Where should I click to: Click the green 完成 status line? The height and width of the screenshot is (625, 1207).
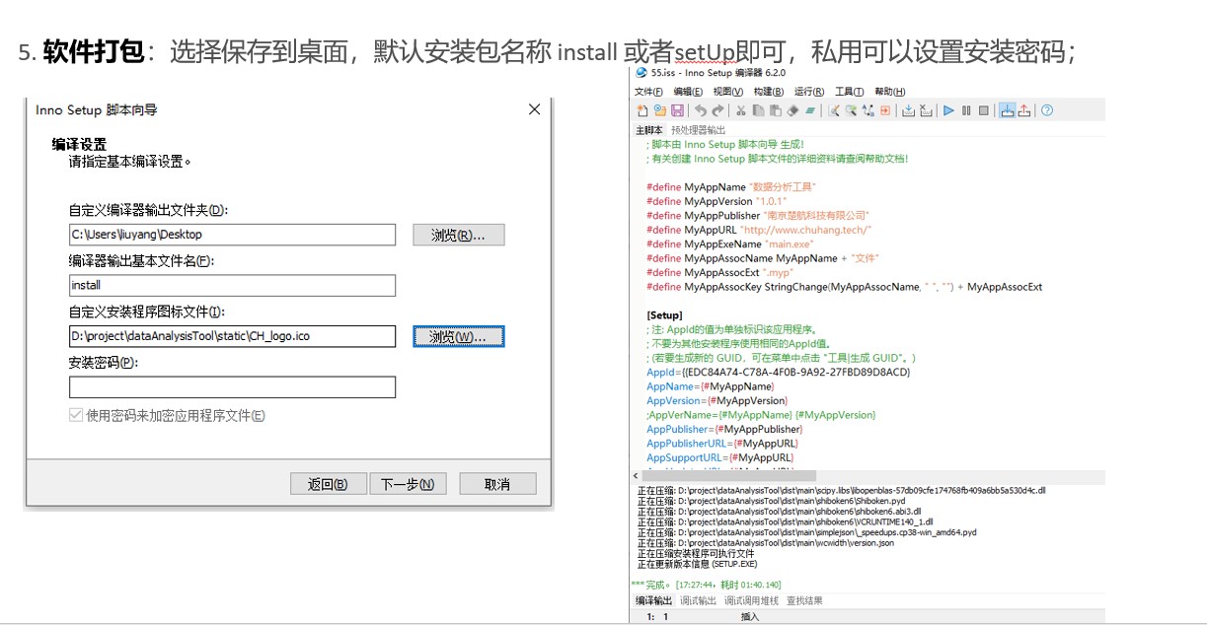(706, 585)
